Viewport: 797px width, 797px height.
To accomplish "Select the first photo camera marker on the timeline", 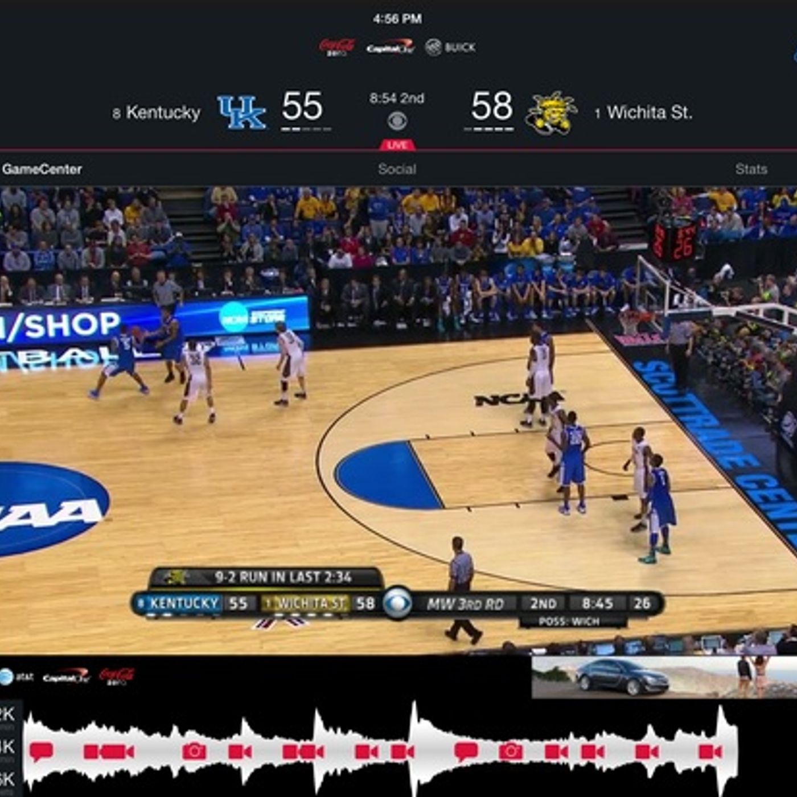I will coord(194,751).
